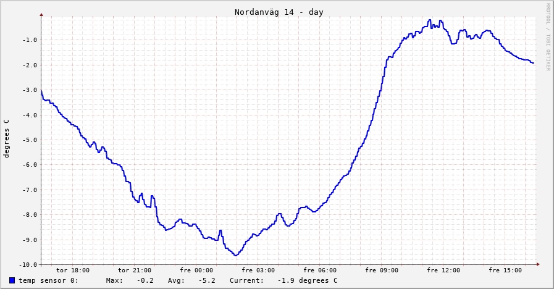Select the 'fre 15:00' time label

pos(505,270)
